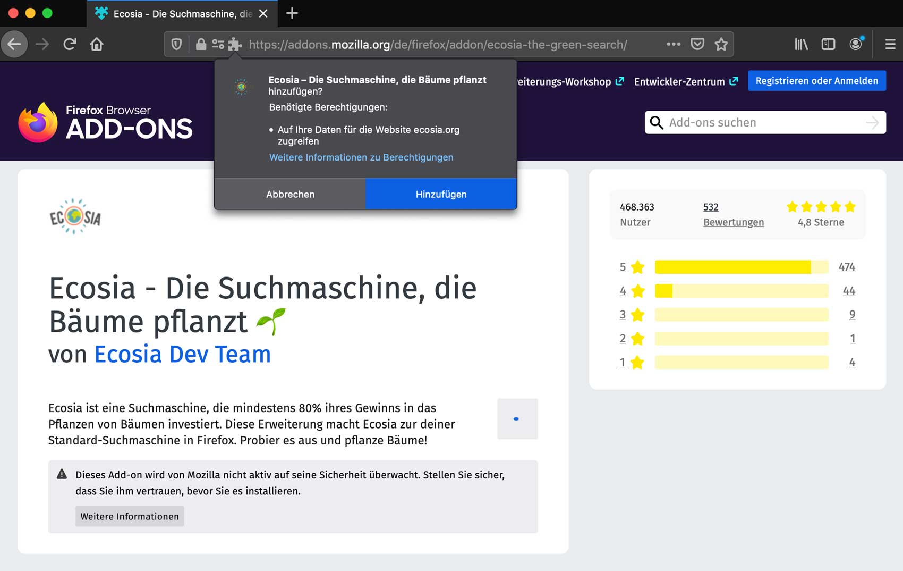
Task: Open the 9 three-star reviews count
Action: [x=852, y=315]
